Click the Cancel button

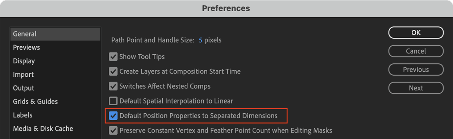coord(416,51)
